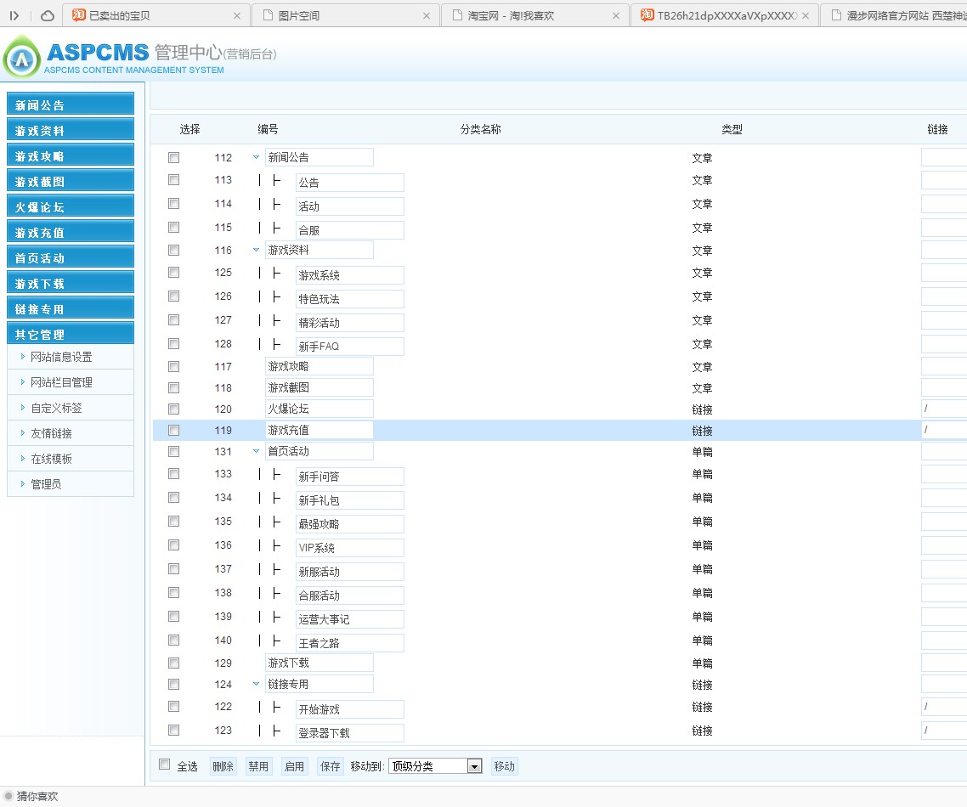Check the box for row 136 VIP系统
The image size is (967, 807).
174,545
